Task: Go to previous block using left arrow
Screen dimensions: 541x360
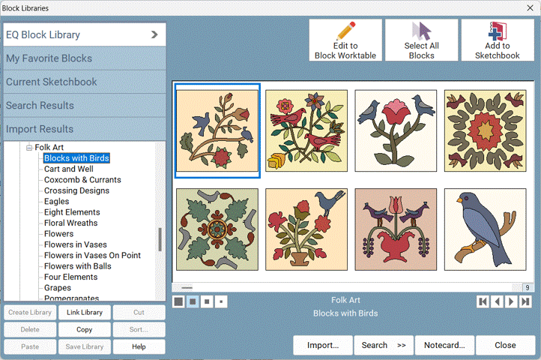Action: coord(497,301)
